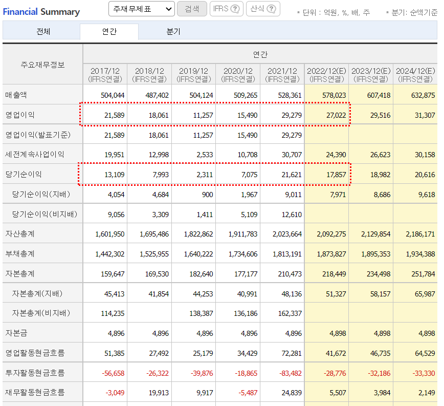Click the 자산총계 value 2,023,664
444x406 pixels.
coord(287,234)
